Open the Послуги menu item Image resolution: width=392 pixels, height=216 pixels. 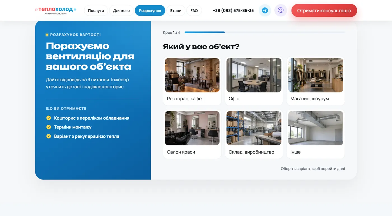[96, 11]
